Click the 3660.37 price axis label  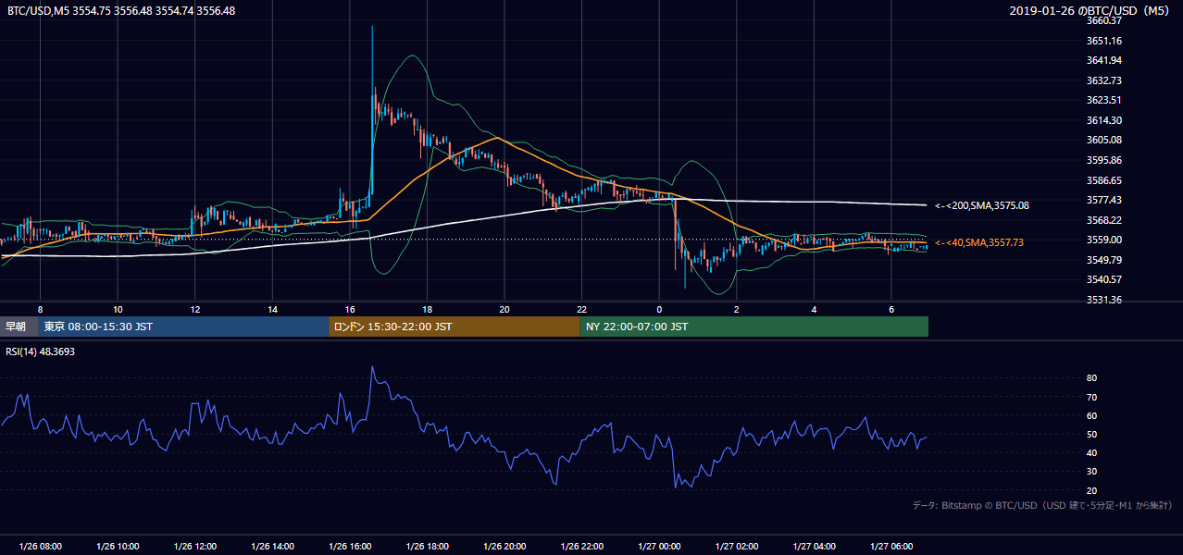coord(1104,20)
